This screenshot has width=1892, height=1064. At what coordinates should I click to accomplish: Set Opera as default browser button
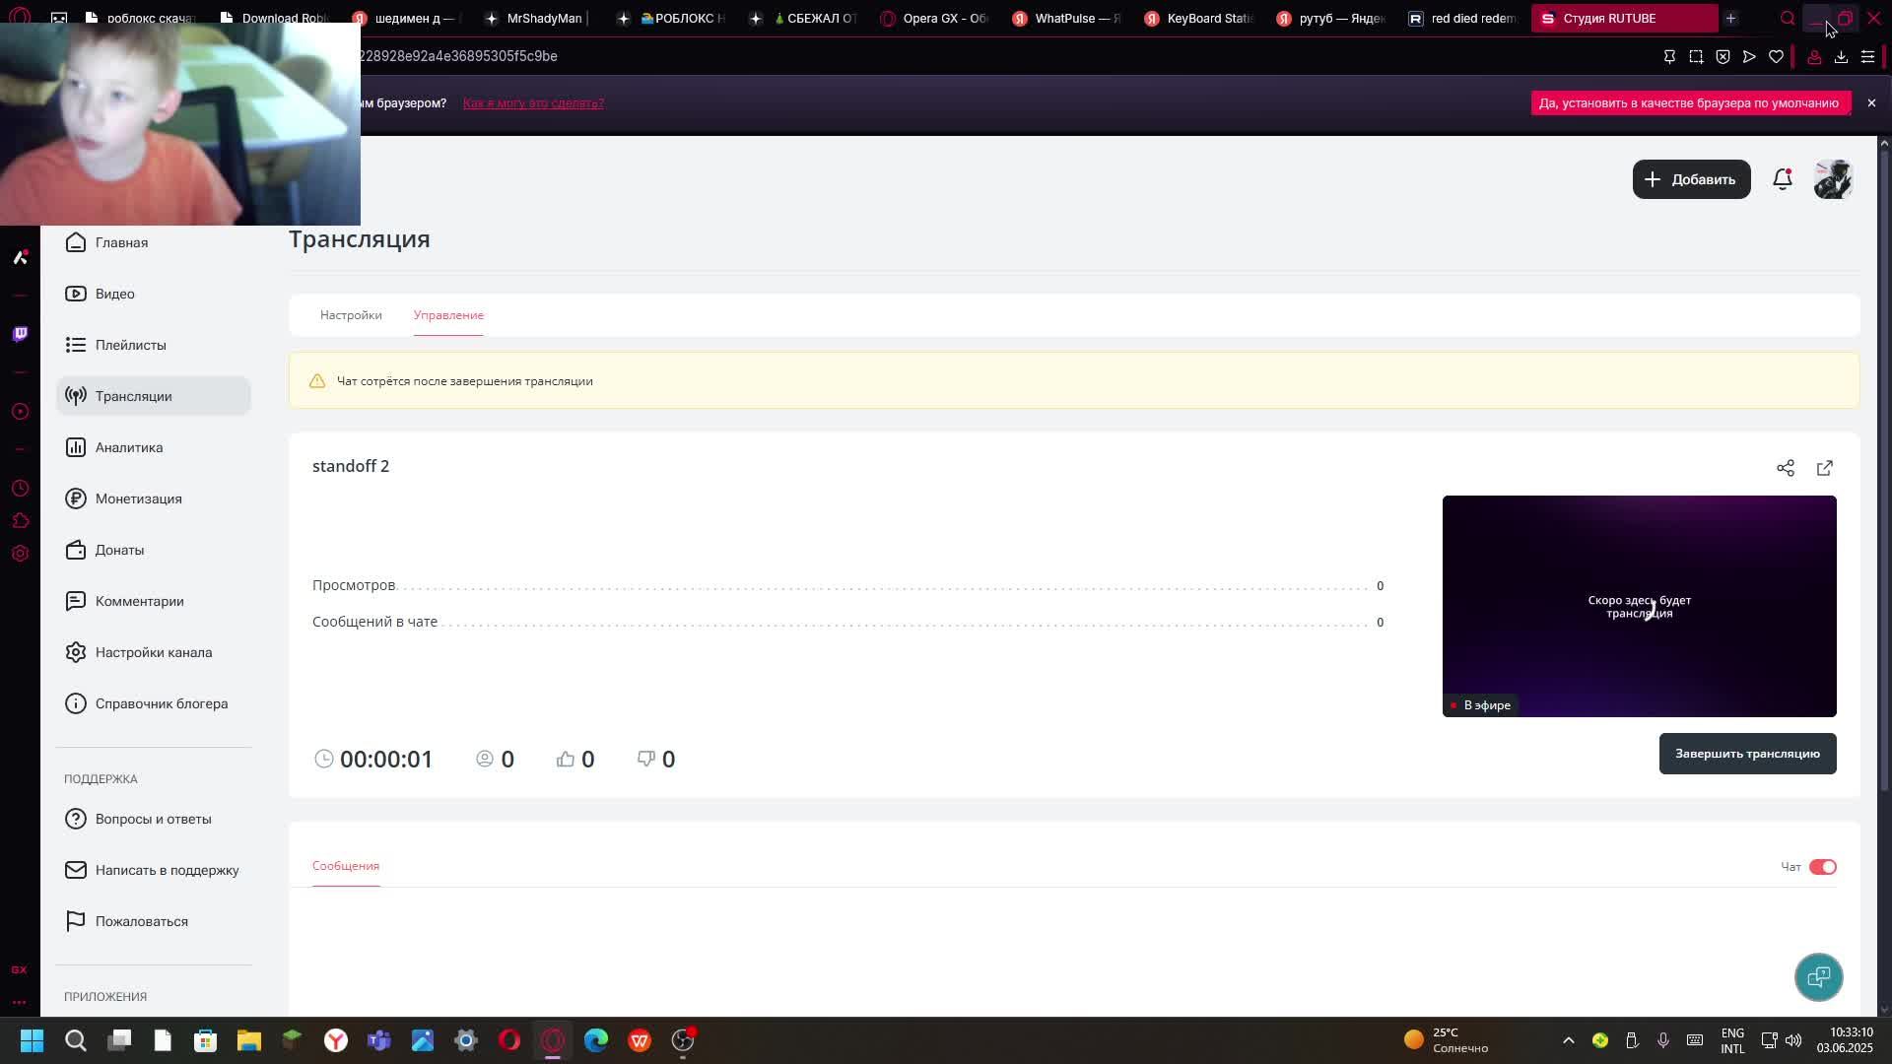point(1688,103)
